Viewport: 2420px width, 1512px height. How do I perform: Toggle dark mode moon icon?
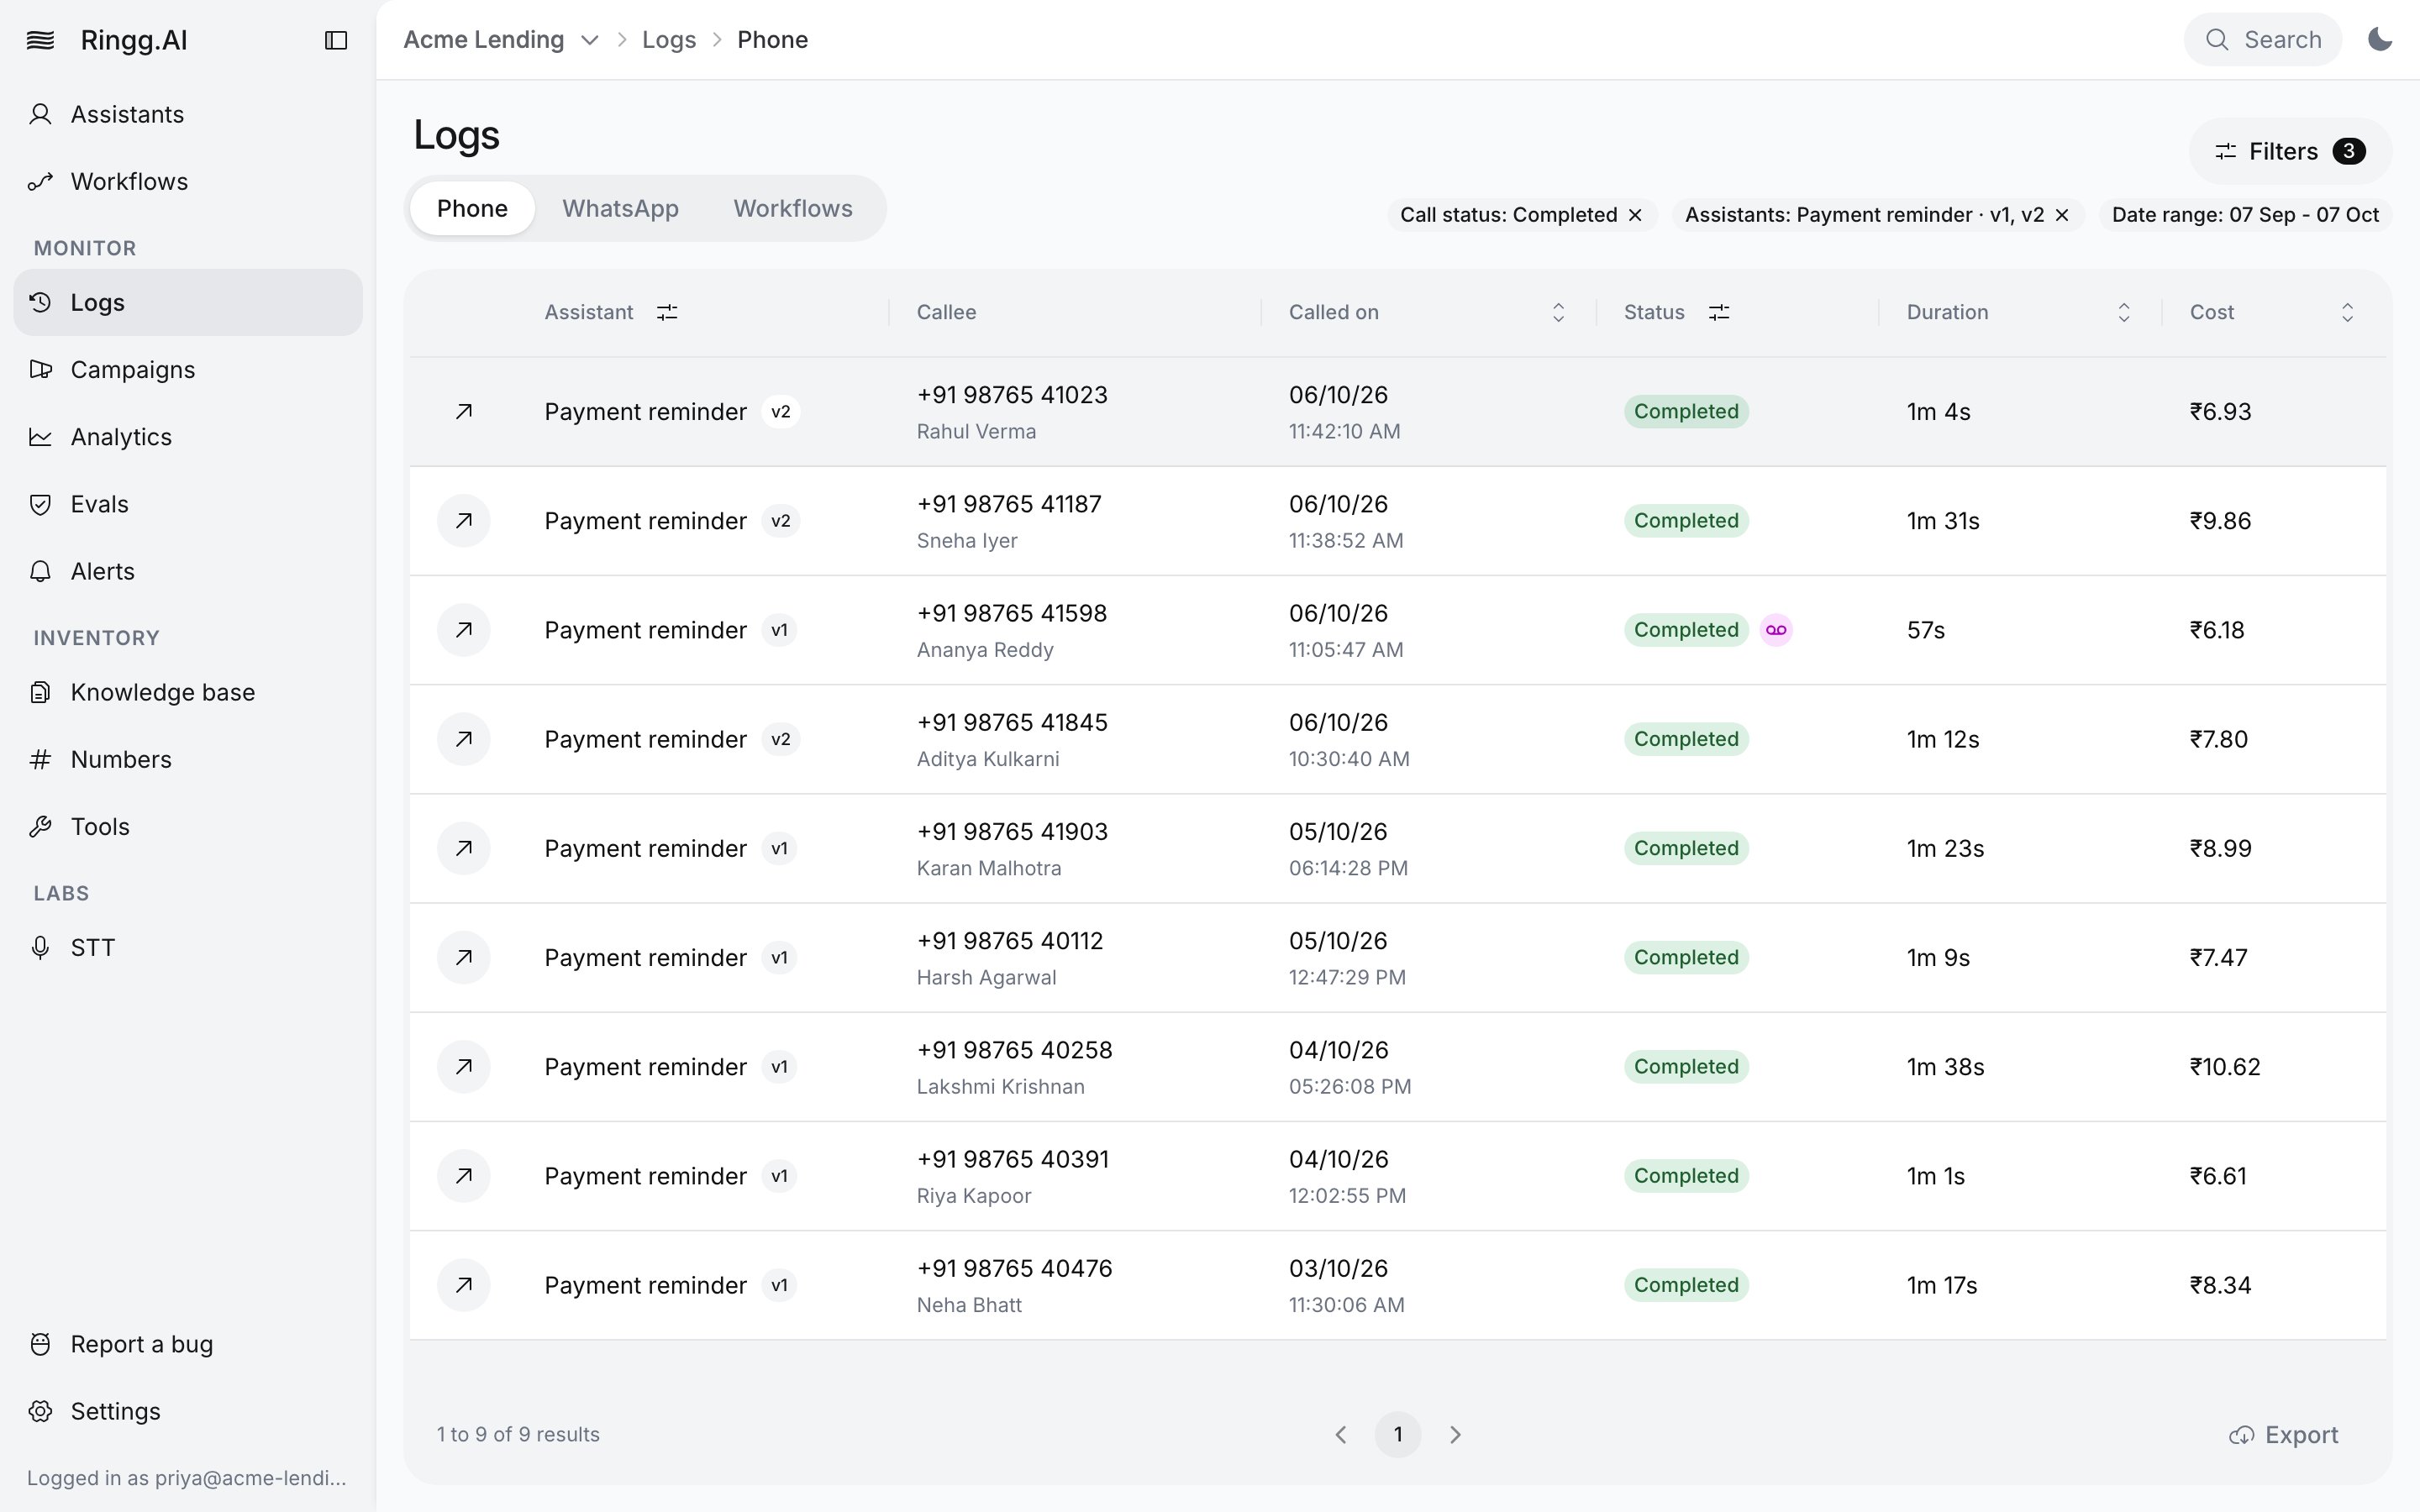click(2380, 39)
